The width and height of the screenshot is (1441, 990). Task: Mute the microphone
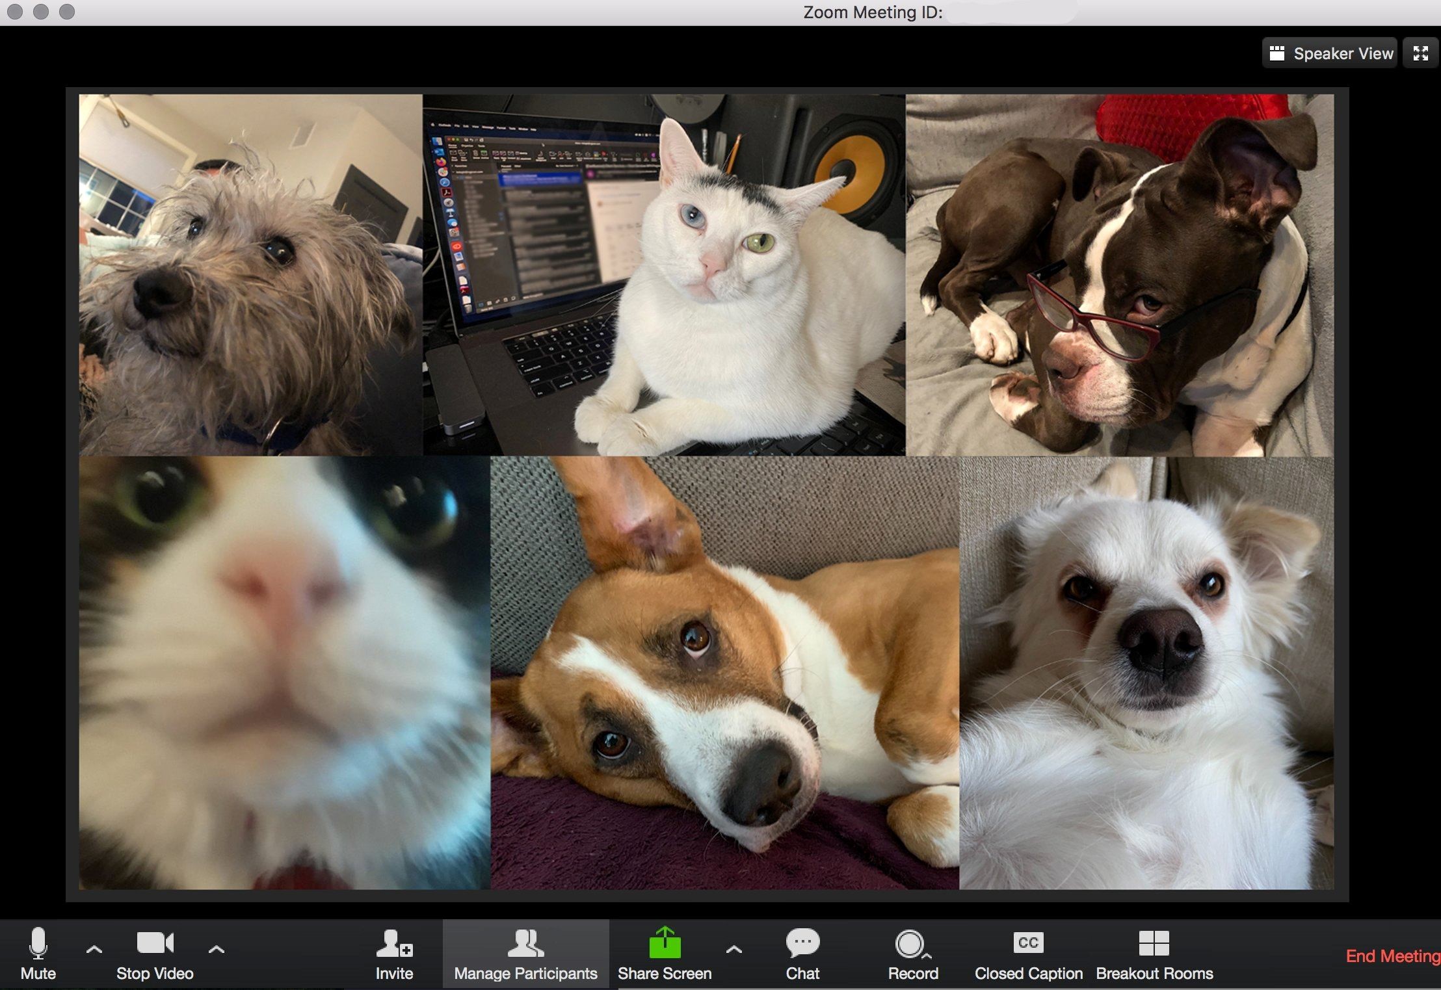38,954
